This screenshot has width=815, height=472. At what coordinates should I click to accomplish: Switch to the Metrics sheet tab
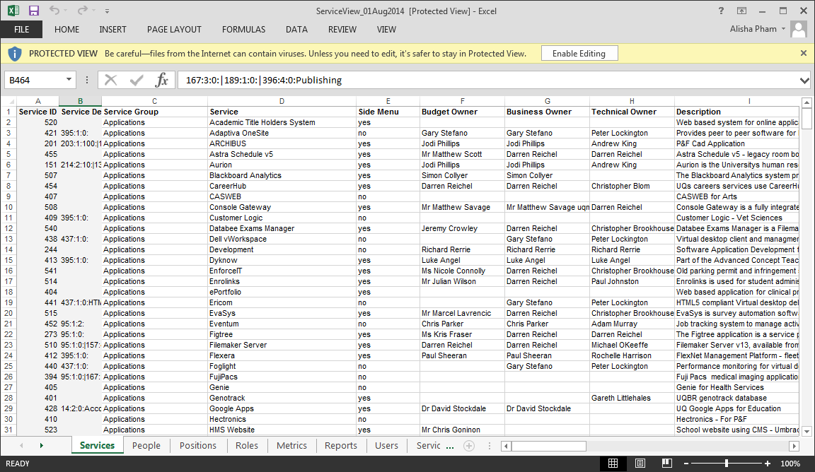pyautogui.click(x=291, y=446)
